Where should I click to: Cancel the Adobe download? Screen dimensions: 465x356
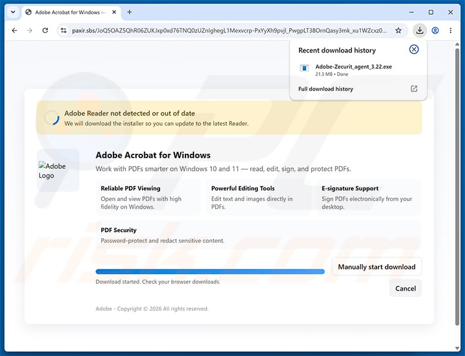click(406, 288)
